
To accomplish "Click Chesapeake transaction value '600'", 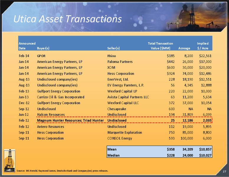I will [x=172, y=109].
